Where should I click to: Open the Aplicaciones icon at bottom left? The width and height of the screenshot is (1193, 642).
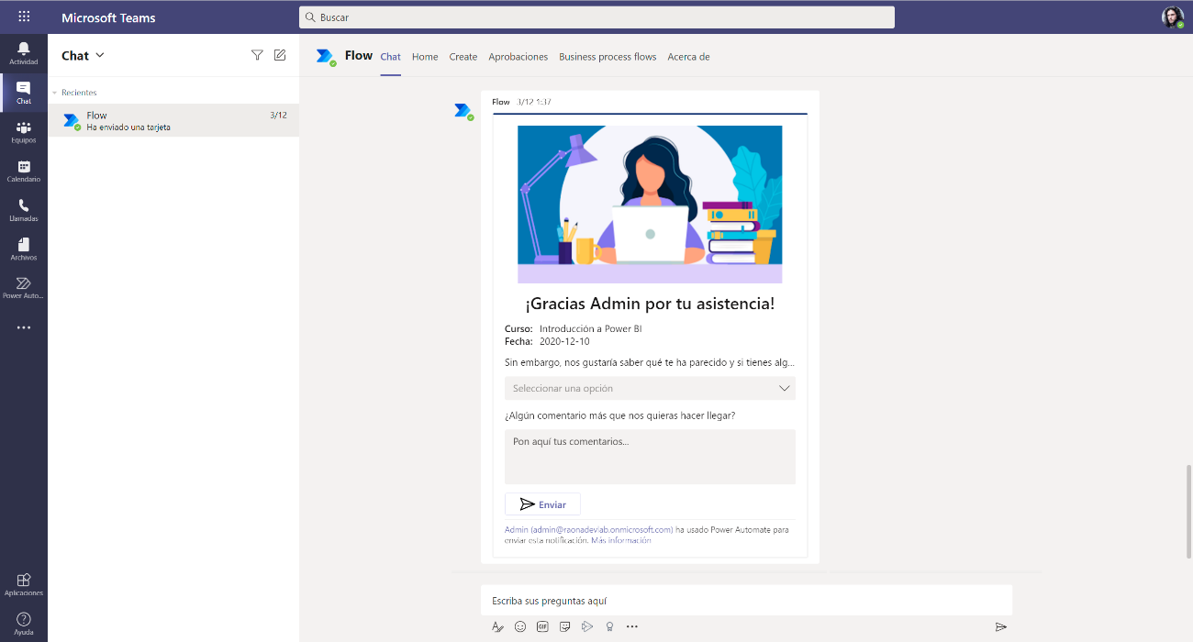click(23, 585)
